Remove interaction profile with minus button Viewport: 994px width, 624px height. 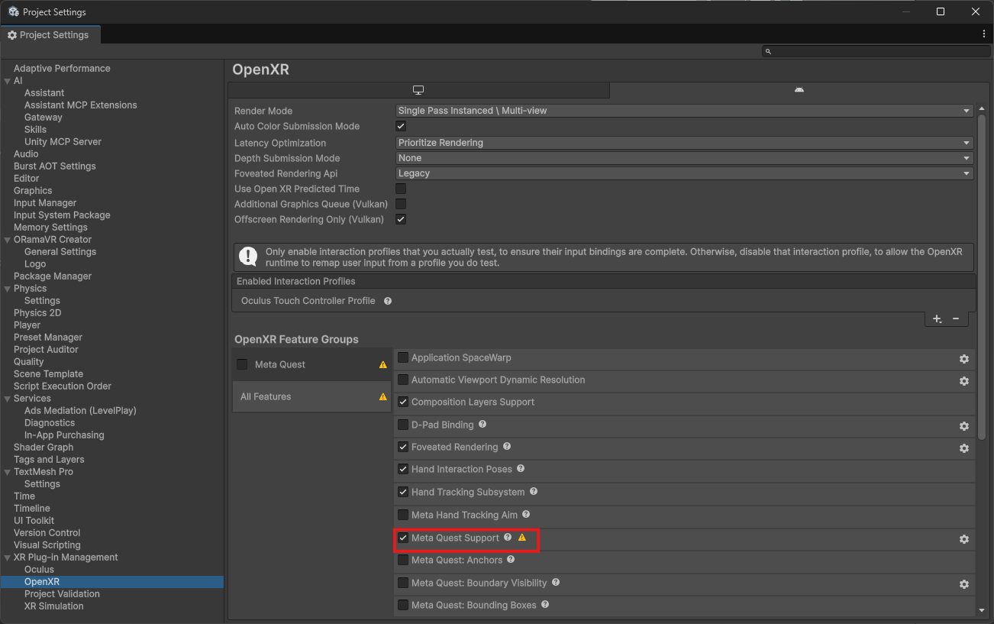(956, 319)
